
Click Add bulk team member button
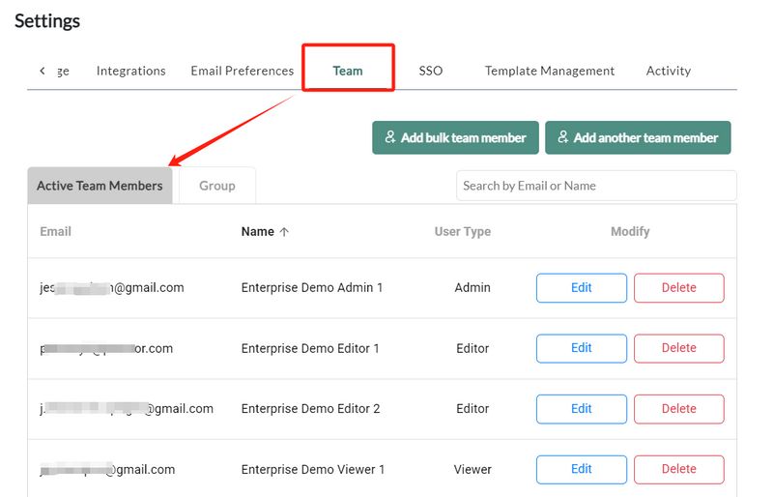click(x=455, y=137)
